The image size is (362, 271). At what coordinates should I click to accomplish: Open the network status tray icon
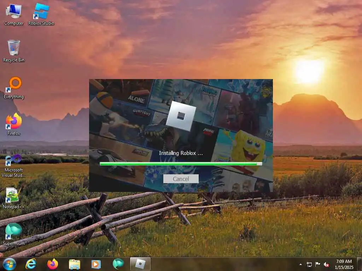[x=309, y=264]
